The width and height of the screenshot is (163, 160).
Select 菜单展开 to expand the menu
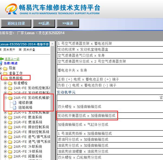point(9,50)
